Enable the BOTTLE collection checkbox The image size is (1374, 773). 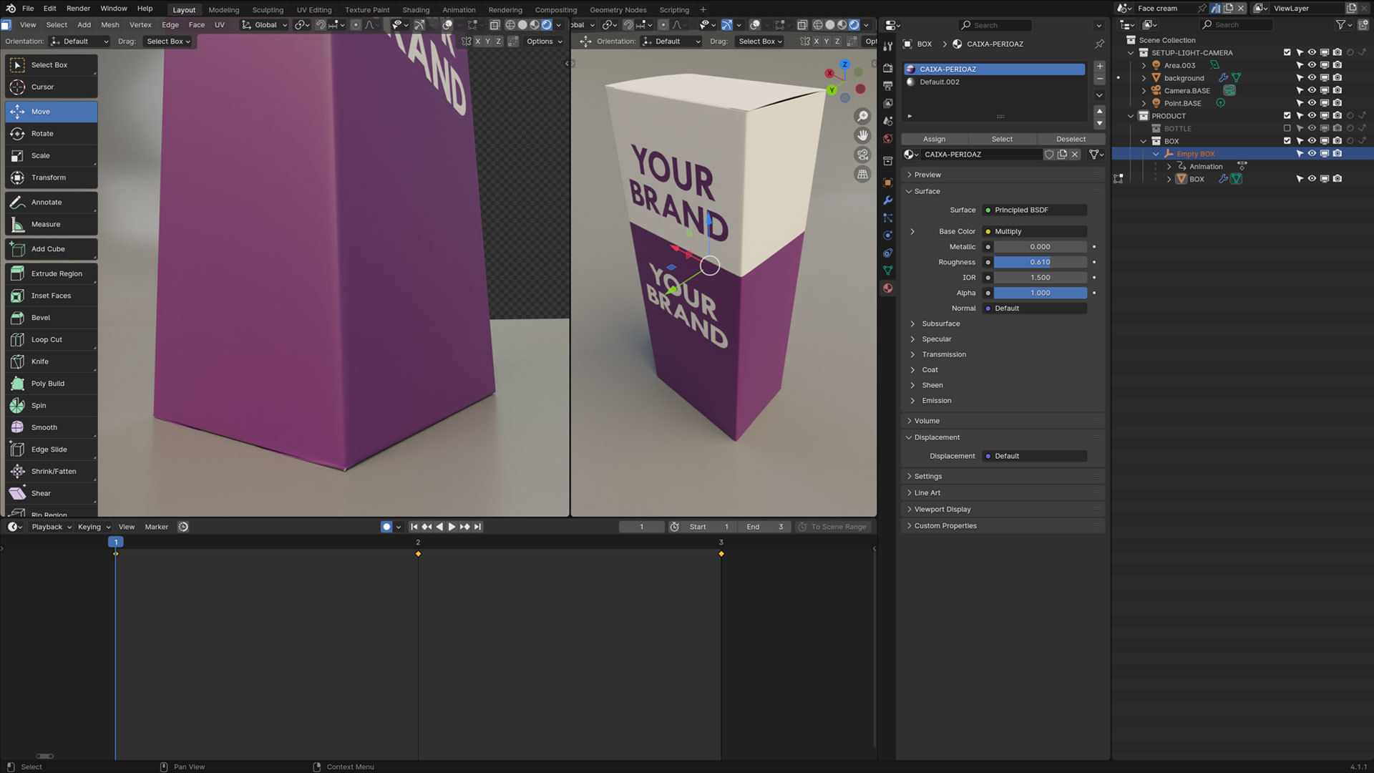pyautogui.click(x=1287, y=129)
